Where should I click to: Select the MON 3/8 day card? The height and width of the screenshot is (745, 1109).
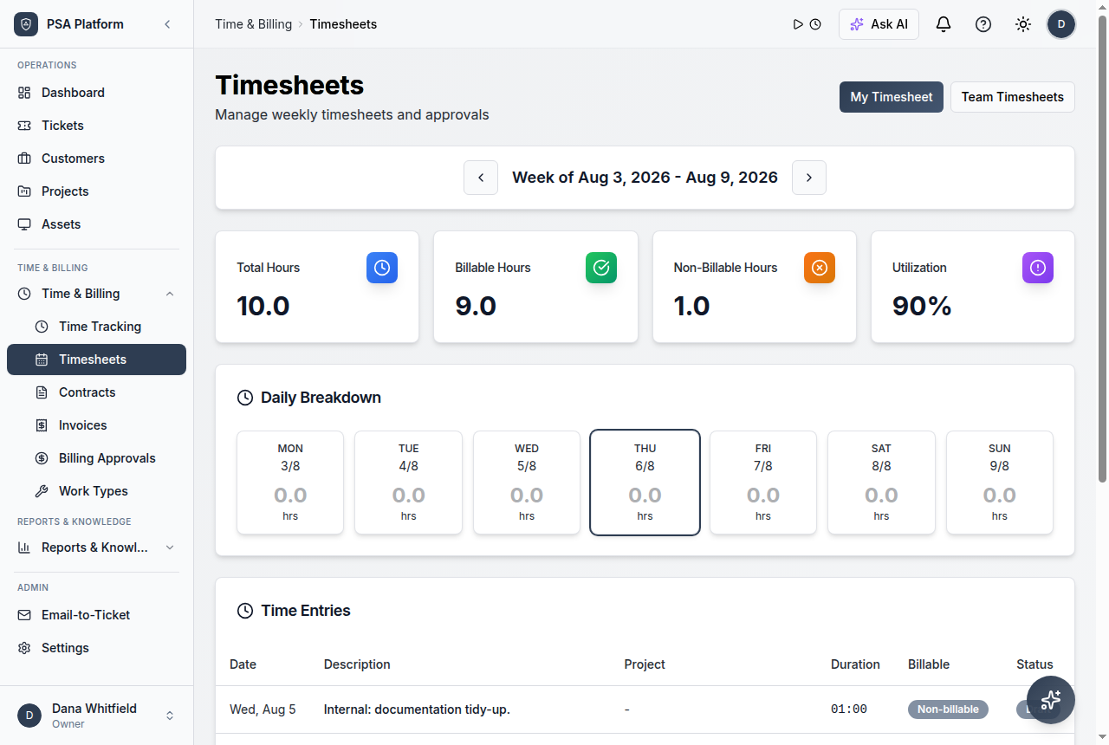[290, 483]
